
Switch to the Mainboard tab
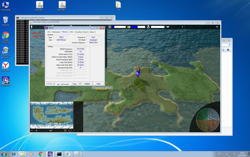57,32
